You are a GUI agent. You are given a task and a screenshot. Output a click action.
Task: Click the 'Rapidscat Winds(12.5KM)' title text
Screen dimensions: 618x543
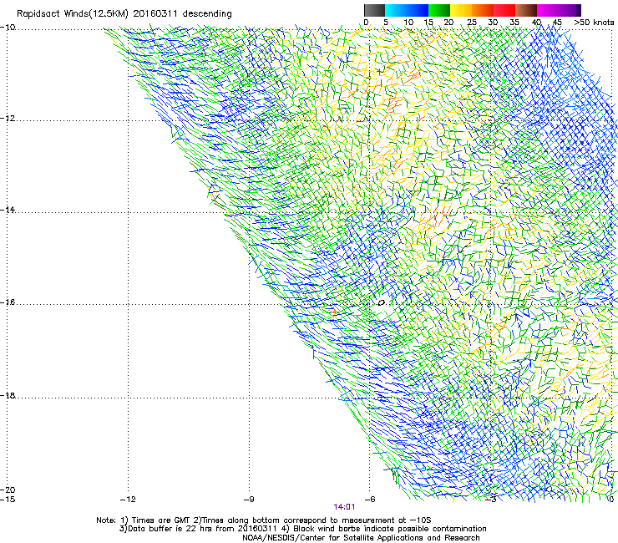point(73,14)
